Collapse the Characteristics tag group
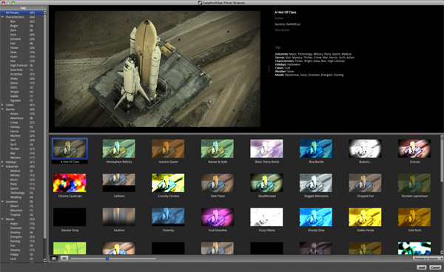Image resolution: width=444 pixels, height=272 pixels. point(2,17)
